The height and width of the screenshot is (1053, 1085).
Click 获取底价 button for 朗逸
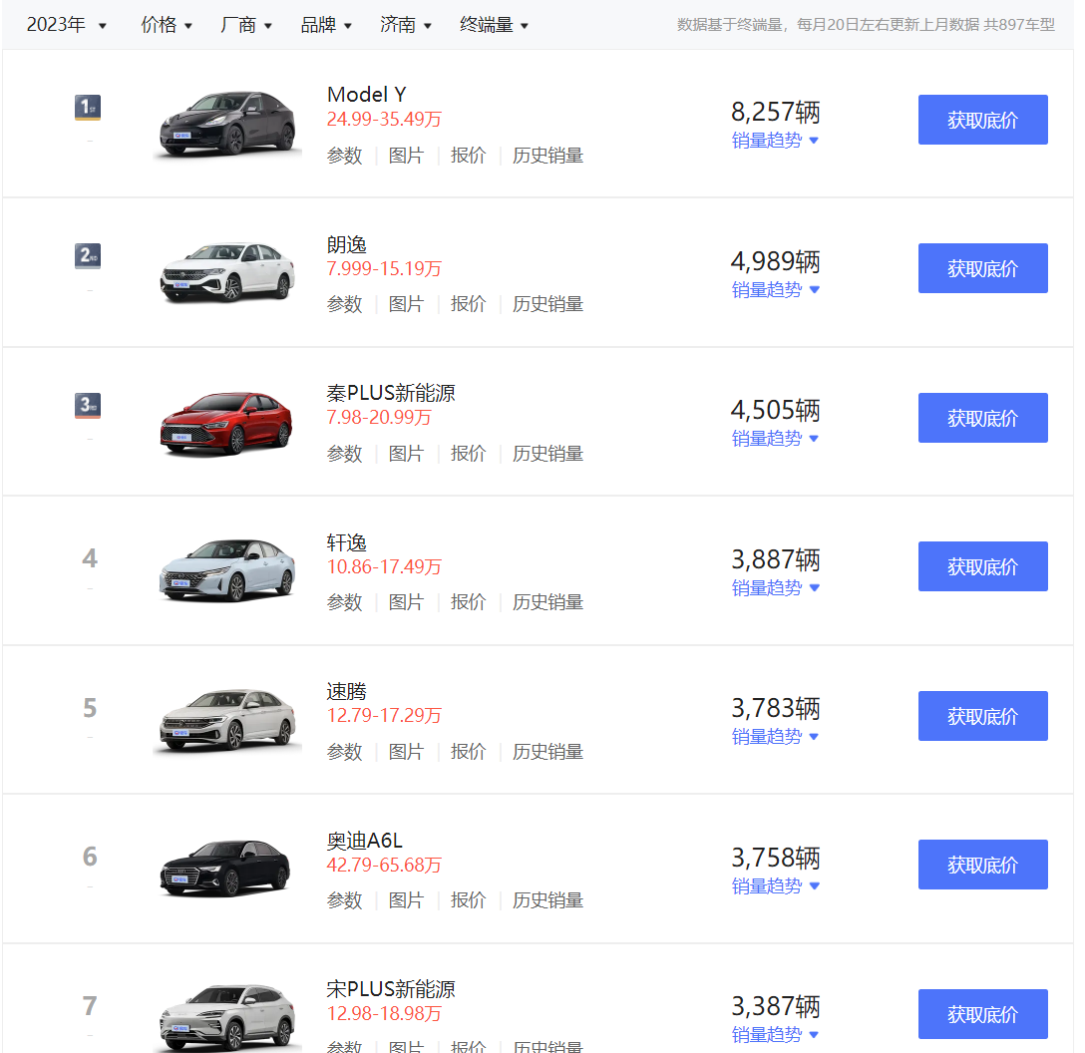pyautogui.click(x=982, y=268)
